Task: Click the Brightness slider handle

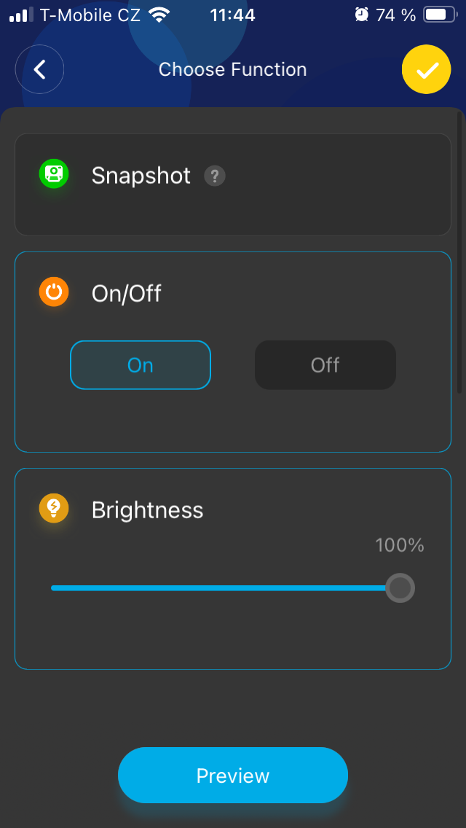Action: (400, 587)
